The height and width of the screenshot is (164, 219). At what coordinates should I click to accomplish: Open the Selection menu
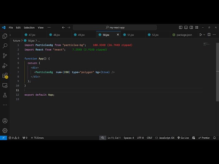(x=29, y=27)
